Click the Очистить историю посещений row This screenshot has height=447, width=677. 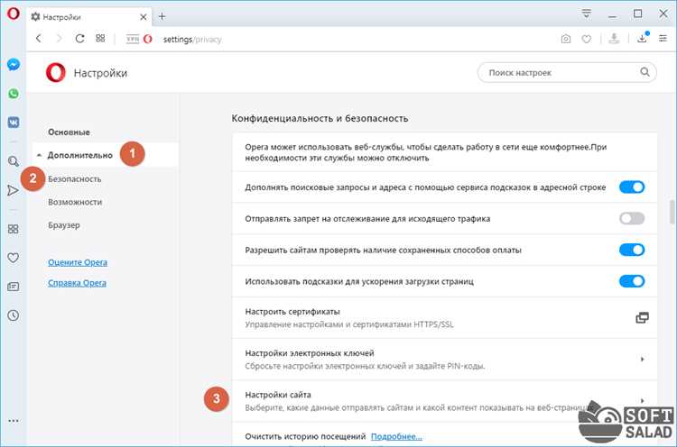pyautogui.click(x=445, y=434)
